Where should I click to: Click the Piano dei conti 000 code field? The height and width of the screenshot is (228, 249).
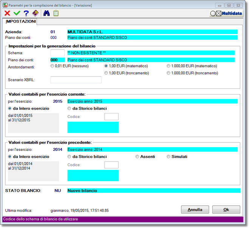(x=58, y=60)
